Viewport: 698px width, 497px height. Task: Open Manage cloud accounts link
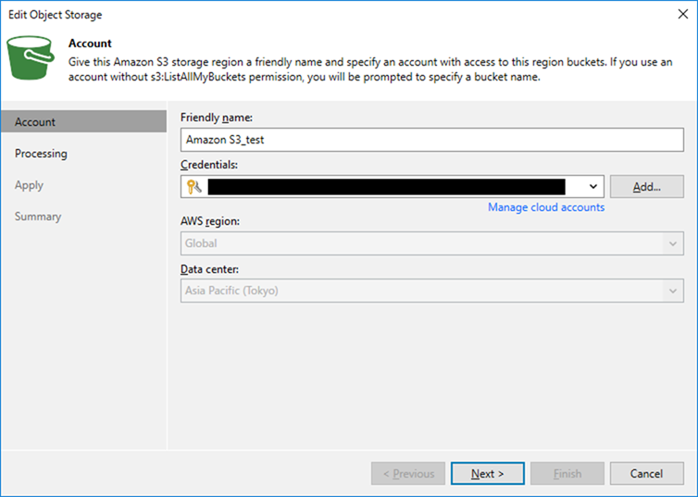546,207
